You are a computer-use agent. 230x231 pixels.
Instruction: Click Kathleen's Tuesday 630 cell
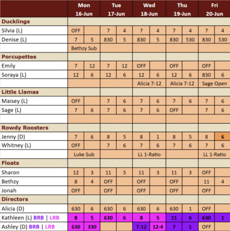tap(108, 218)
